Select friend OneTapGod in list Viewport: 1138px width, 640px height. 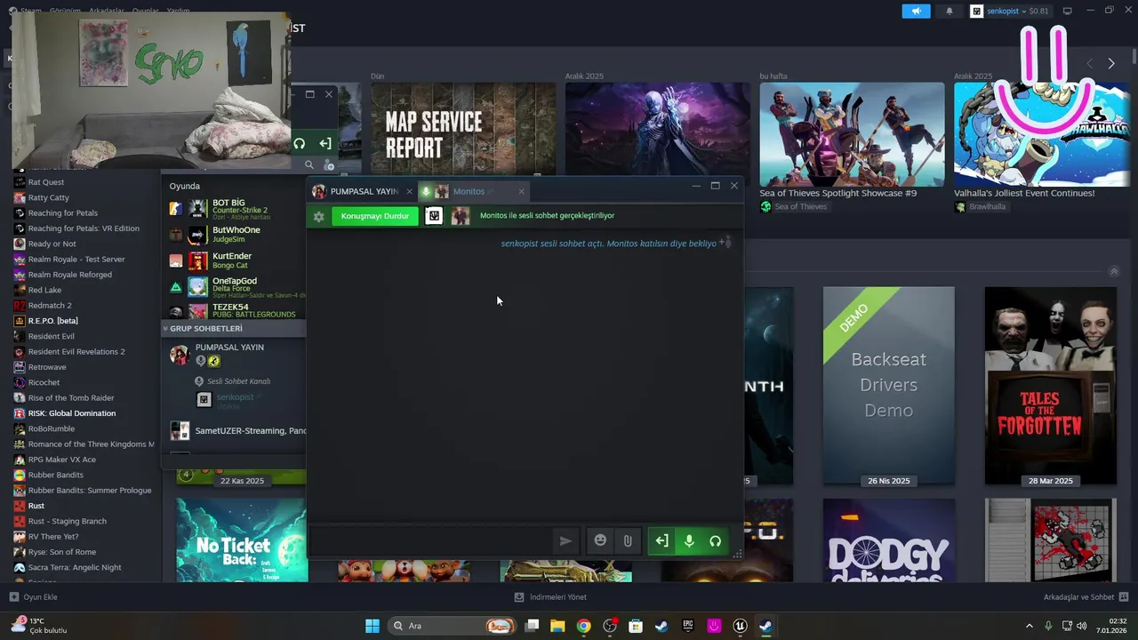(236, 286)
